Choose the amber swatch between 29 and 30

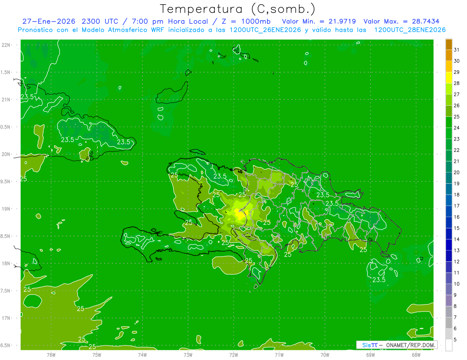[x=449, y=66]
